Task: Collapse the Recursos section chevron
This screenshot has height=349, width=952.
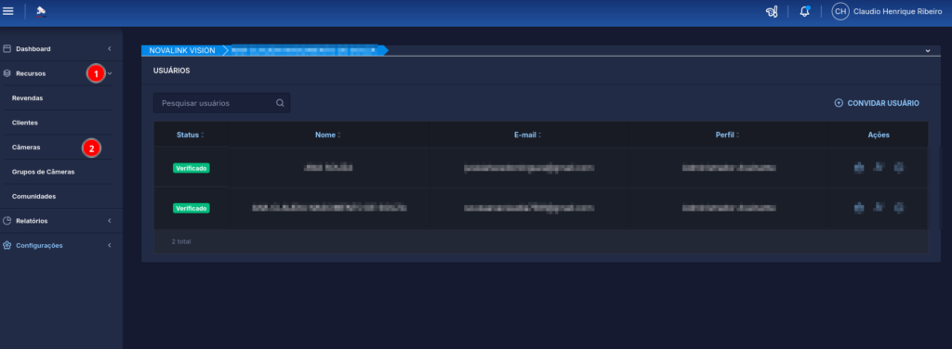Action: [x=110, y=73]
